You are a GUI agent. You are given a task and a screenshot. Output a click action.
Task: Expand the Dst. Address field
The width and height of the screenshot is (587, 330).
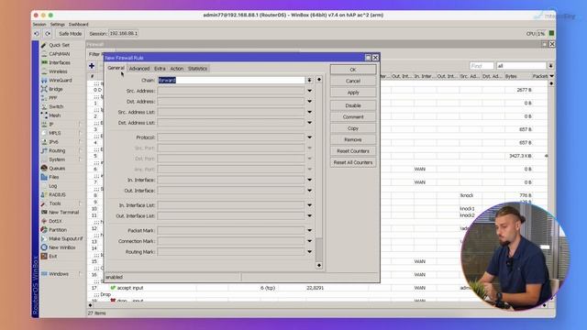click(310, 102)
